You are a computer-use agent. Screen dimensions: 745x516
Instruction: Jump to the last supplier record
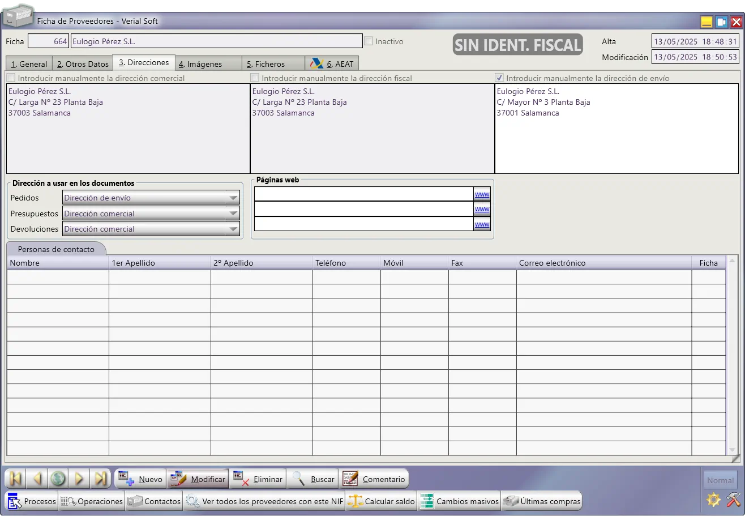point(101,479)
